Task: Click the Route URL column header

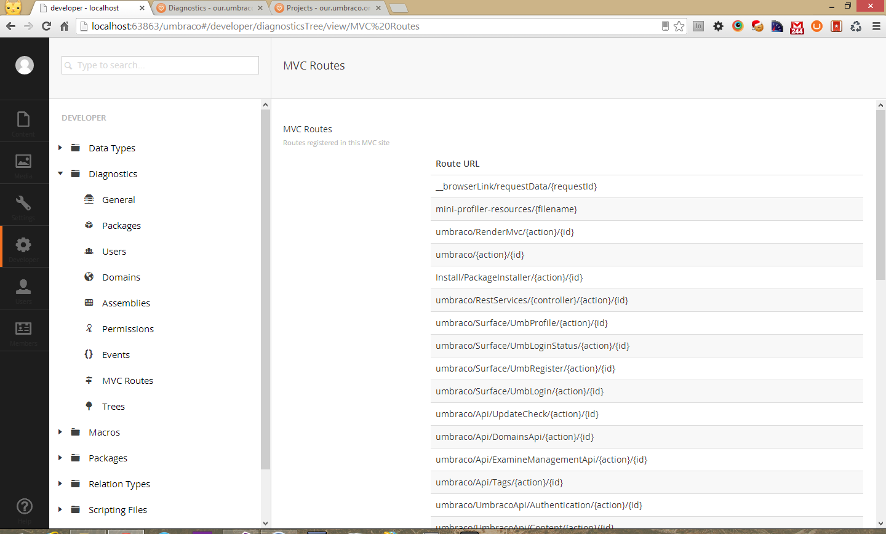Action: click(x=457, y=164)
